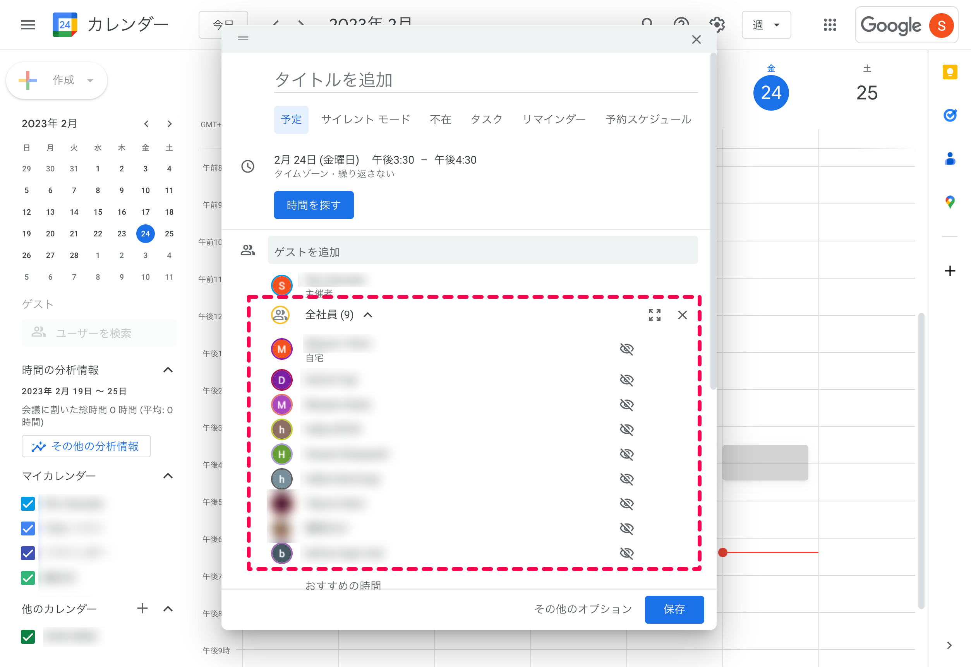The width and height of the screenshot is (971, 667).
Task: Collapse the 他のカレンダー section
Action: tap(168, 609)
